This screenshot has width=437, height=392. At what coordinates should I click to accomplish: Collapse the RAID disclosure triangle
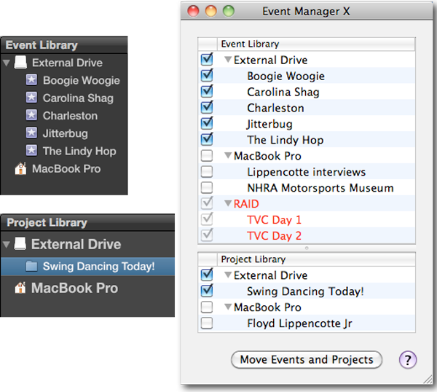click(x=228, y=203)
